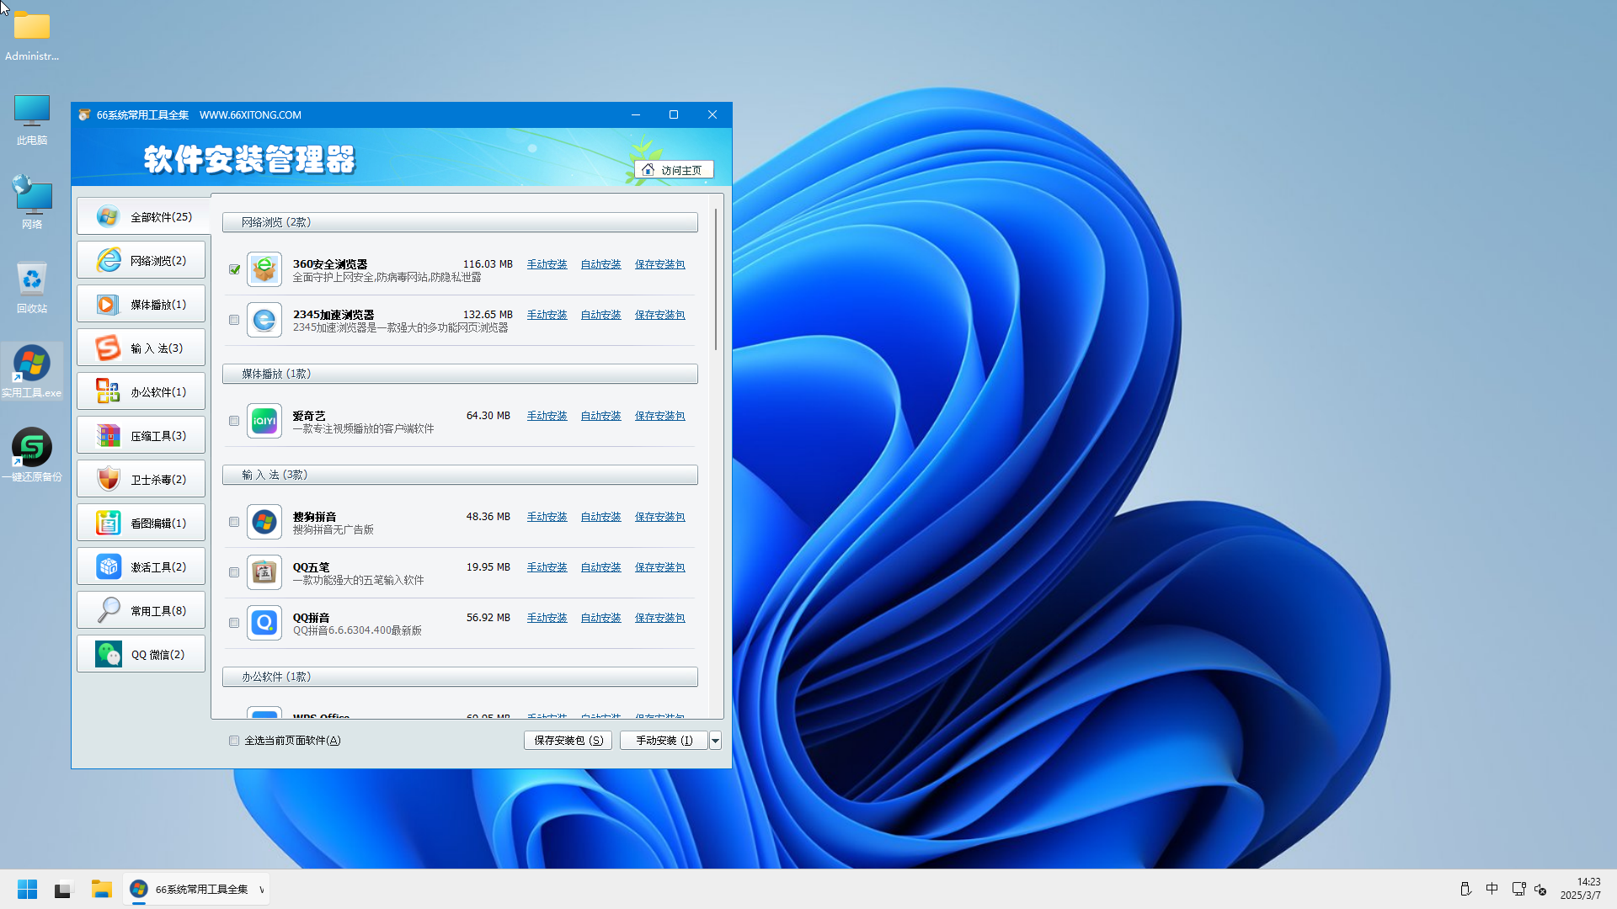Image resolution: width=1617 pixels, height=909 pixels.
Task: Select 一键还原备份 desktop shortcut
Action: point(32,455)
